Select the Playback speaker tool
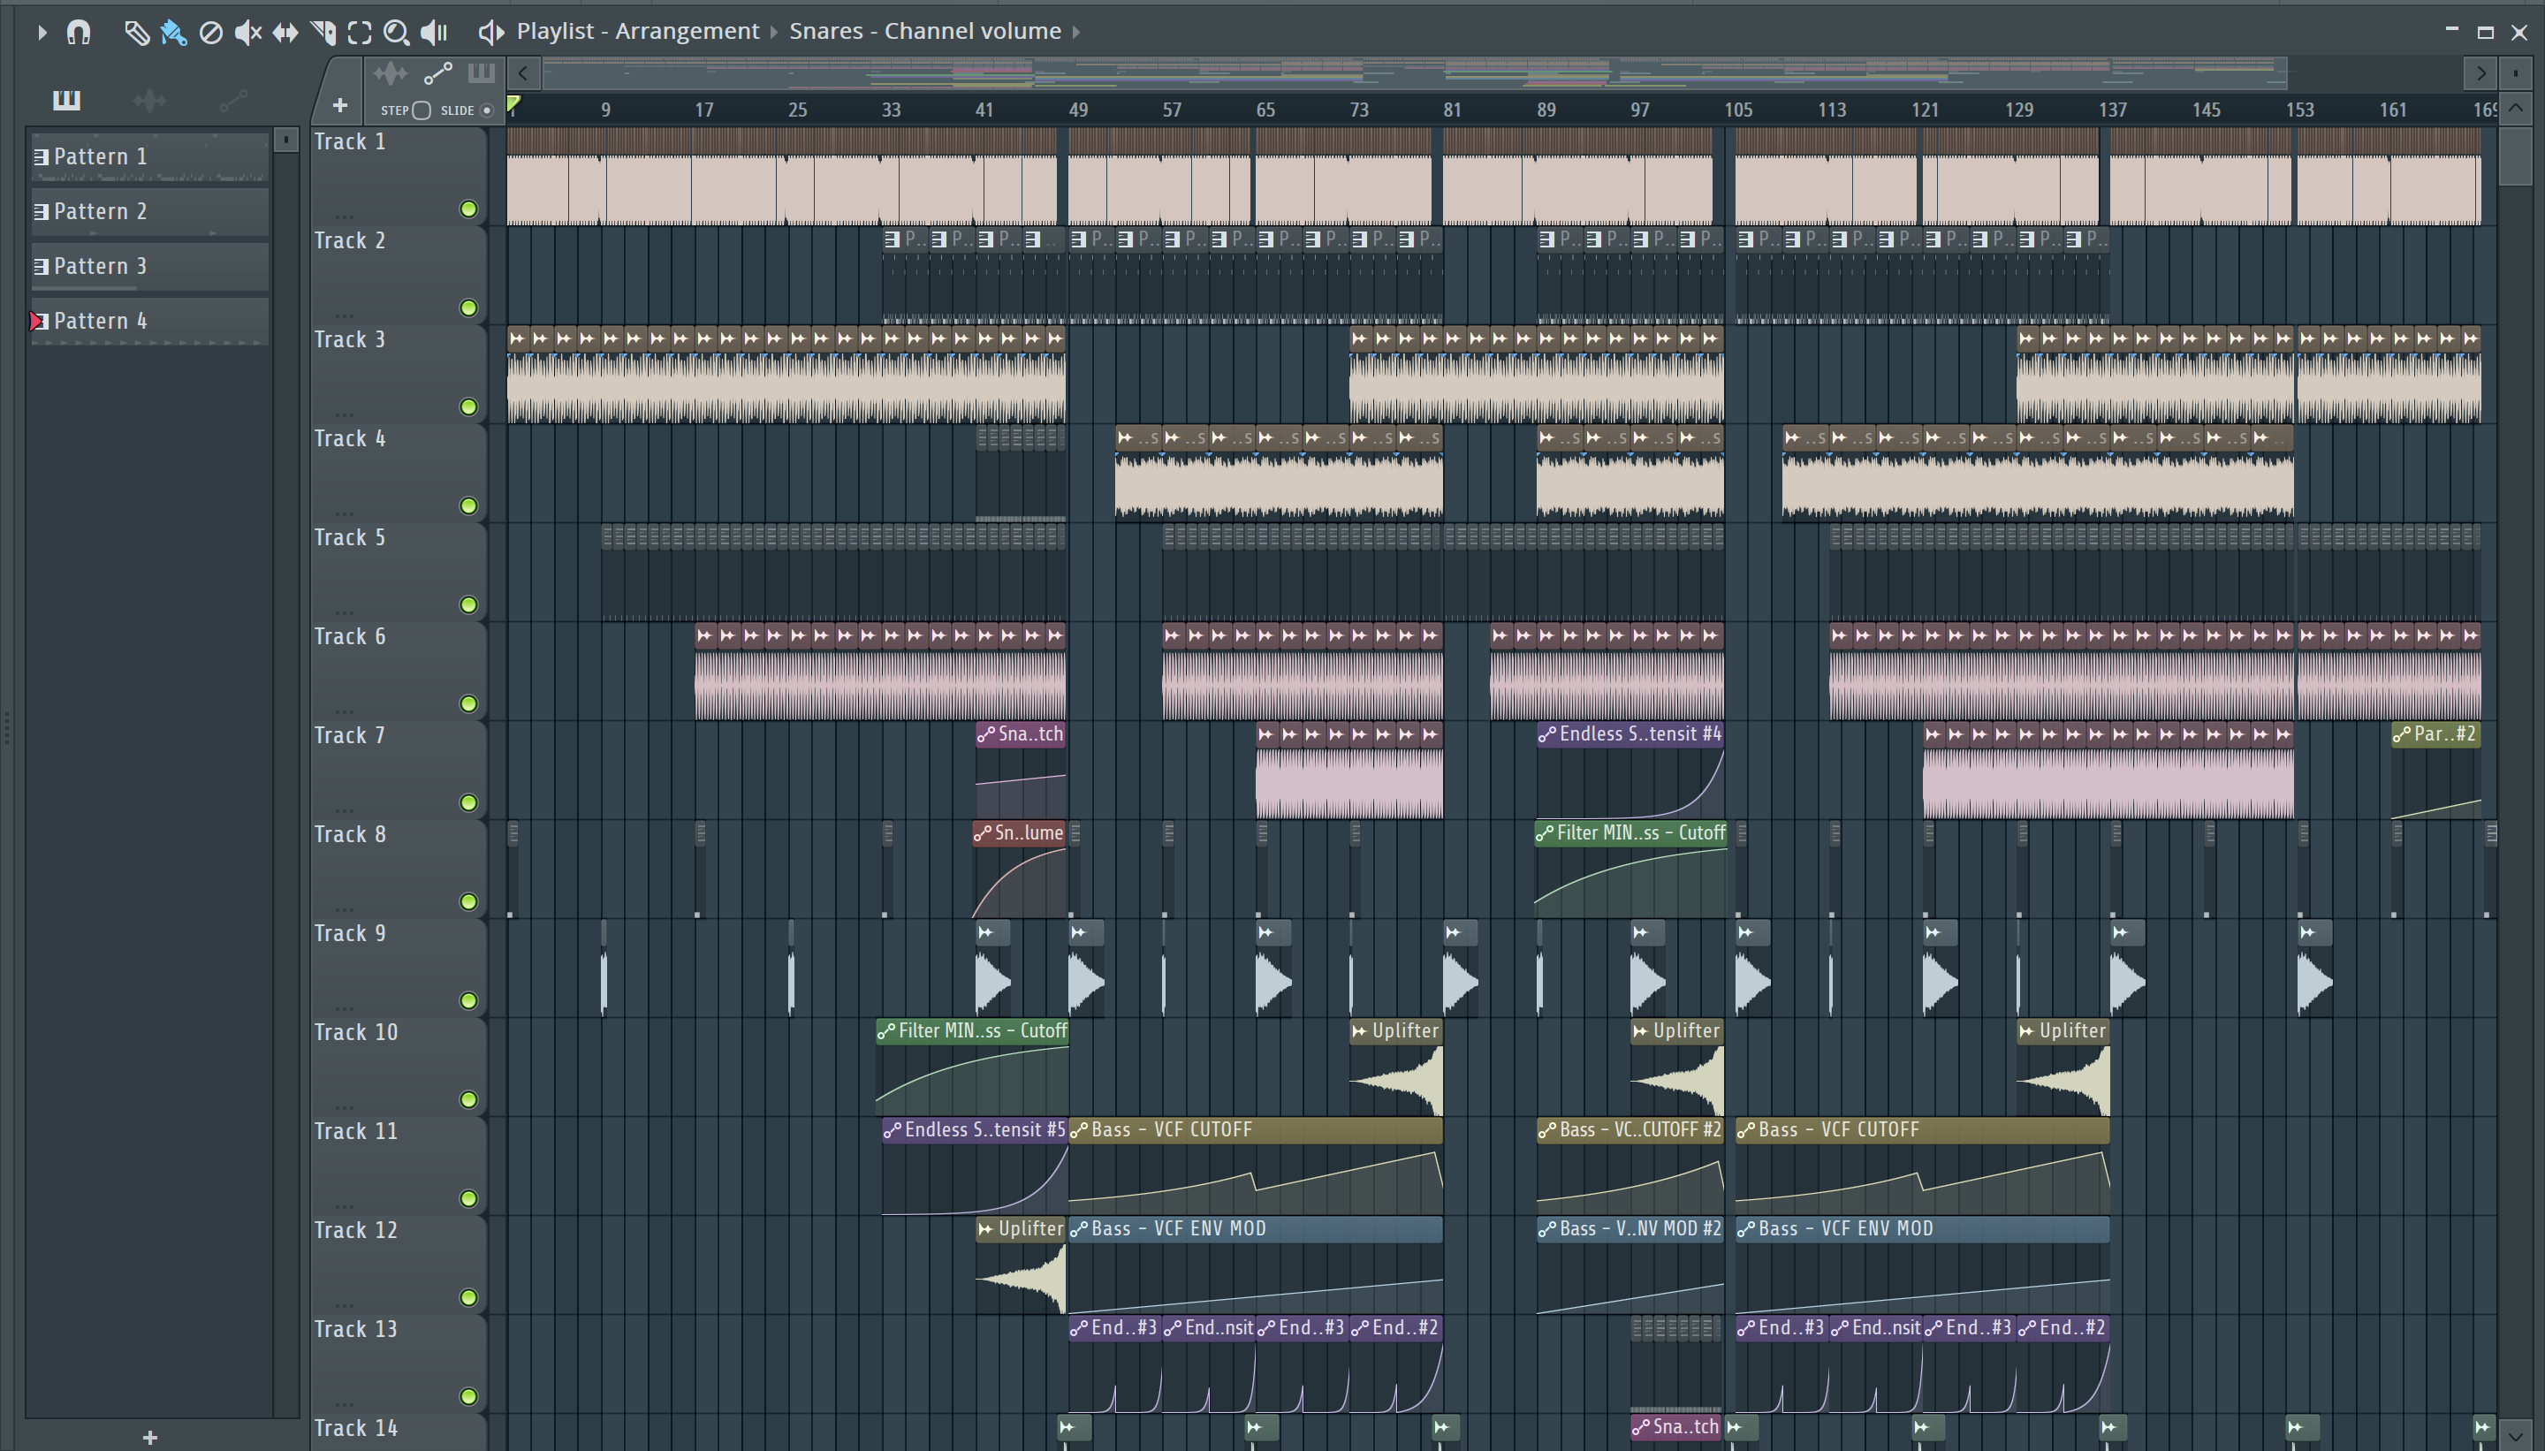This screenshot has height=1451, width=2545. tap(435, 33)
